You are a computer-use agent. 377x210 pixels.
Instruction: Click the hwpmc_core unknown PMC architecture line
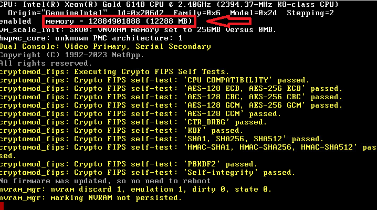pyautogui.click(x=91, y=38)
